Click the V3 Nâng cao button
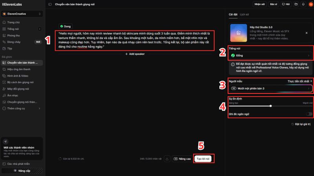This screenshot has width=314, height=176. tap(182, 159)
